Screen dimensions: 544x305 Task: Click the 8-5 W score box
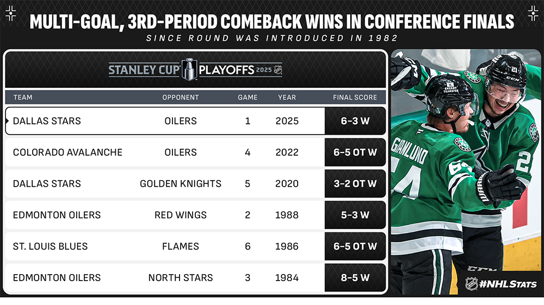click(x=355, y=278)
